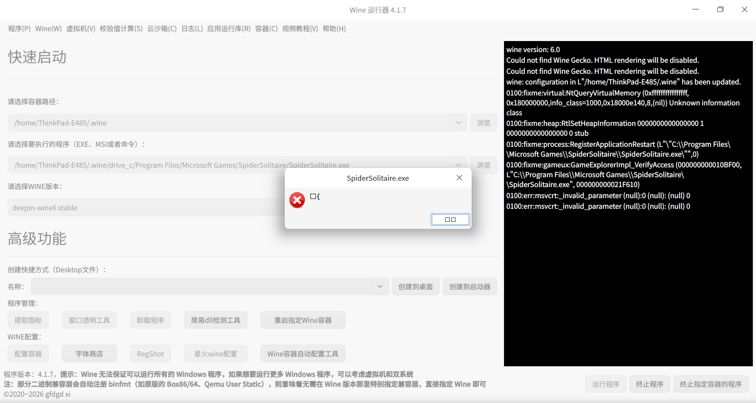Open the 窗口透明工具 tool
Screen dimensions: 756x403
[89, 320]
